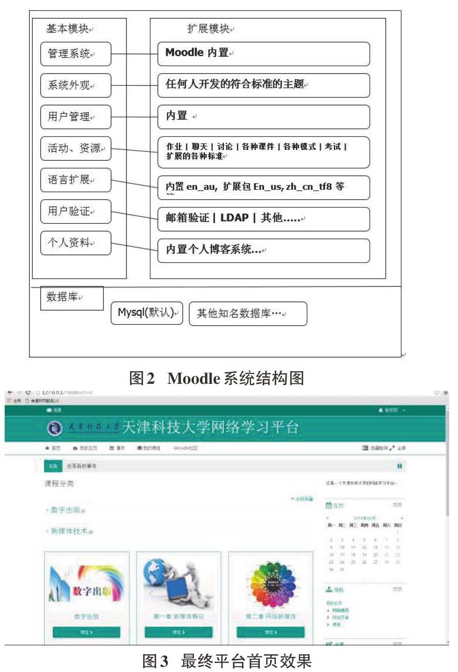This screenshot has width=458, height=672.
Task: Expand the user account menu in the header
Action: click(x=392, y=410)
